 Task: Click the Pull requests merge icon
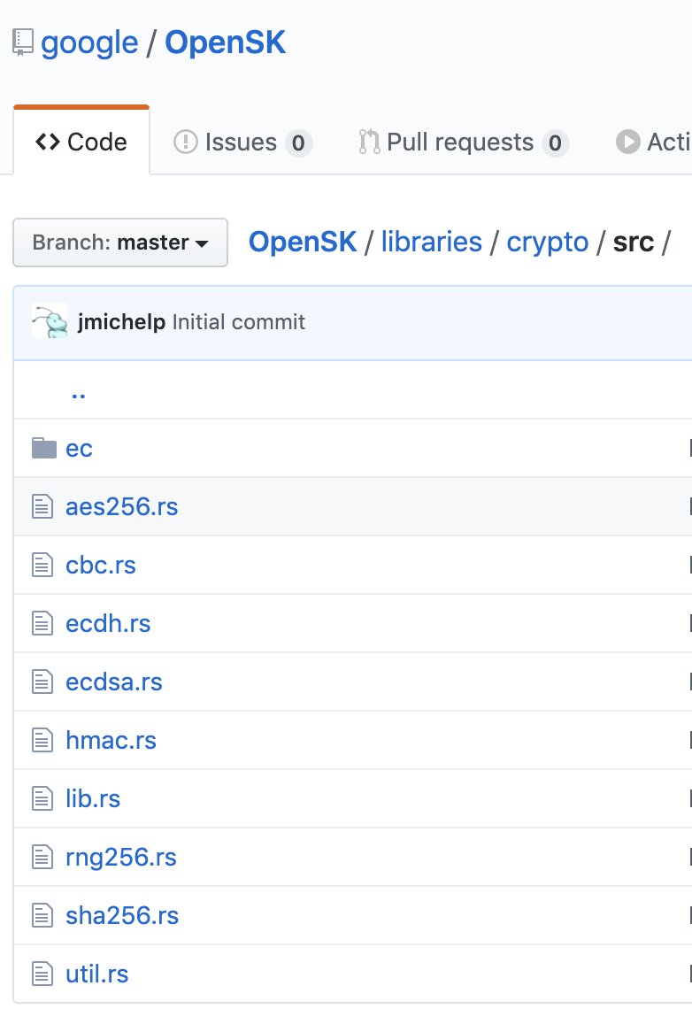(x=369, y=142)
